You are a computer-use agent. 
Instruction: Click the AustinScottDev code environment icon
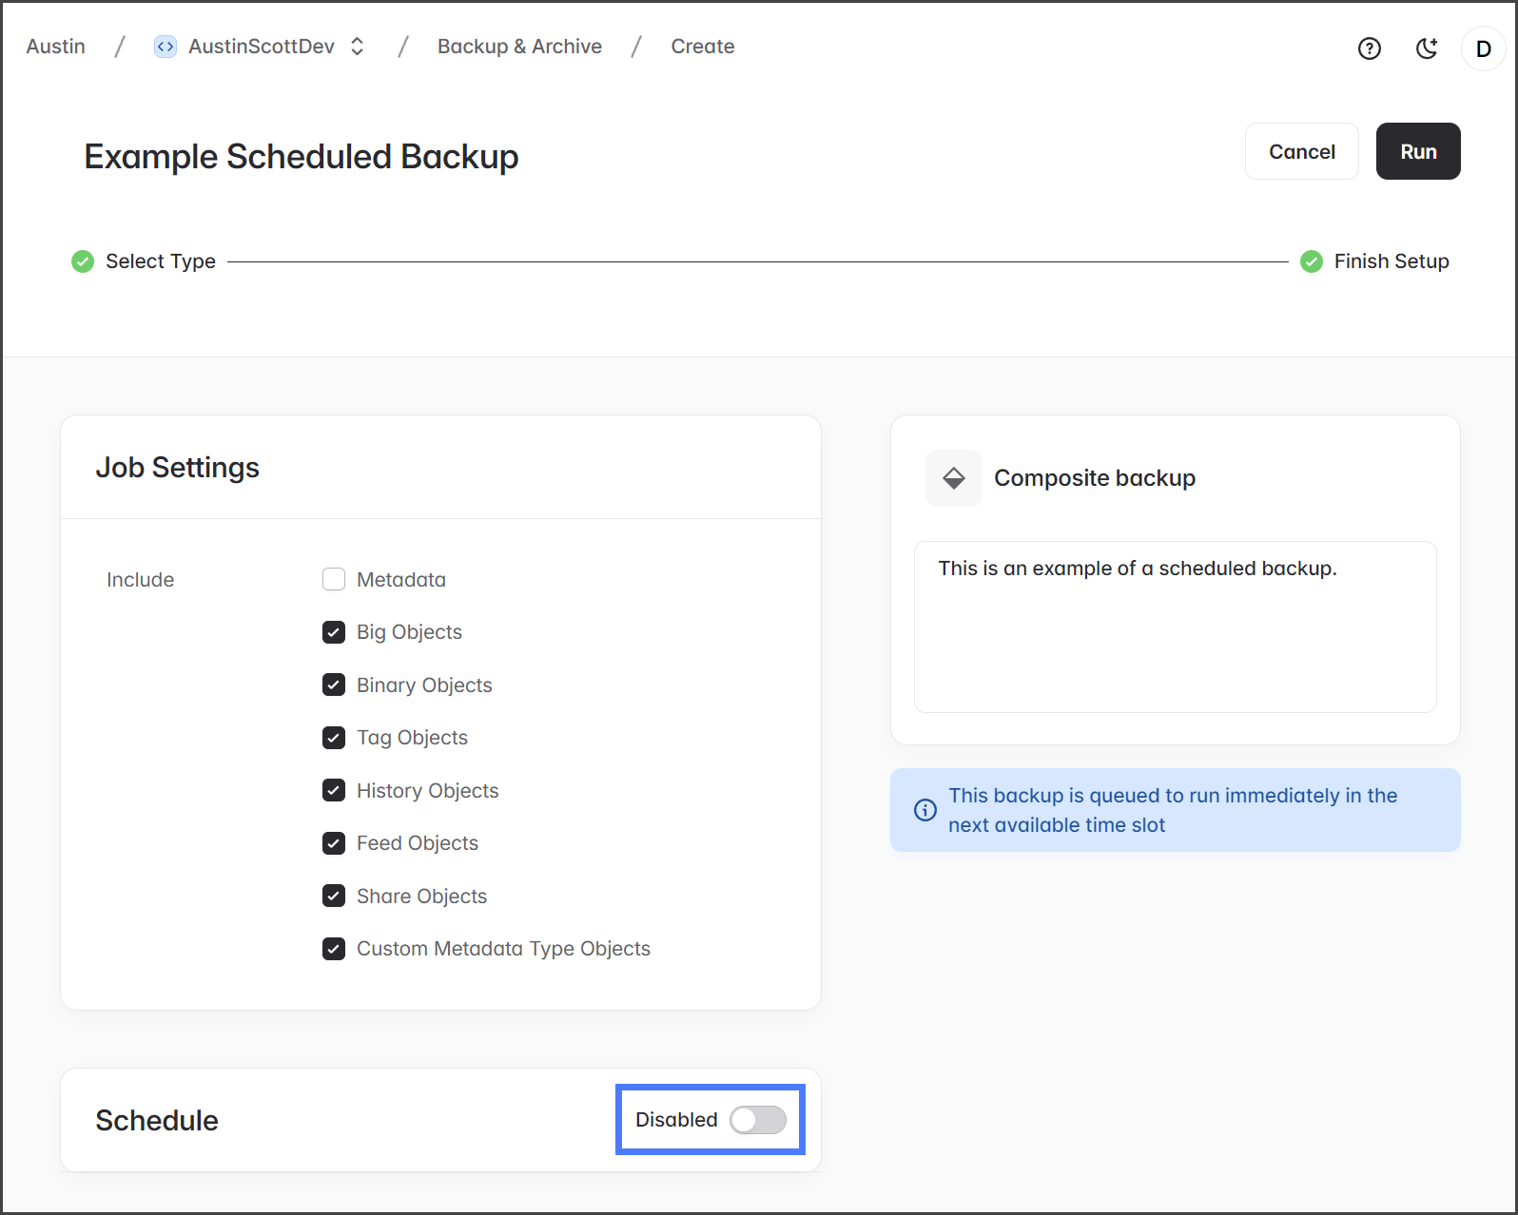click(165, 47)
